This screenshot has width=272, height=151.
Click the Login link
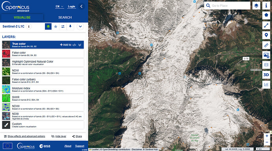[x=71, y=7]
